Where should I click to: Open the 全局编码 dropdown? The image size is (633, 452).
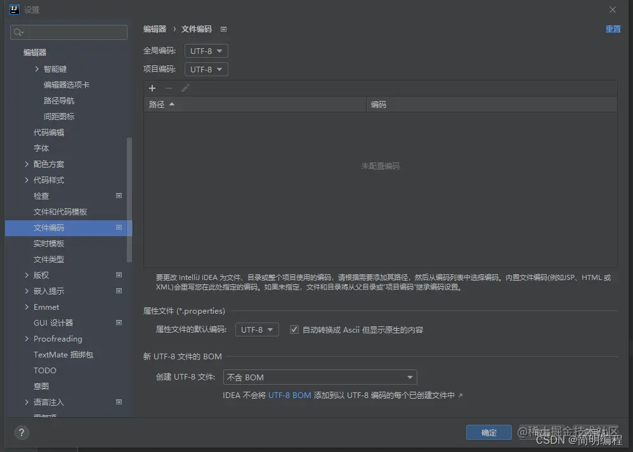coord(206,50)
